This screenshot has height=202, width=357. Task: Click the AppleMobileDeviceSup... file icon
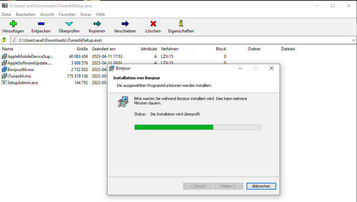(x=4, y=56)
